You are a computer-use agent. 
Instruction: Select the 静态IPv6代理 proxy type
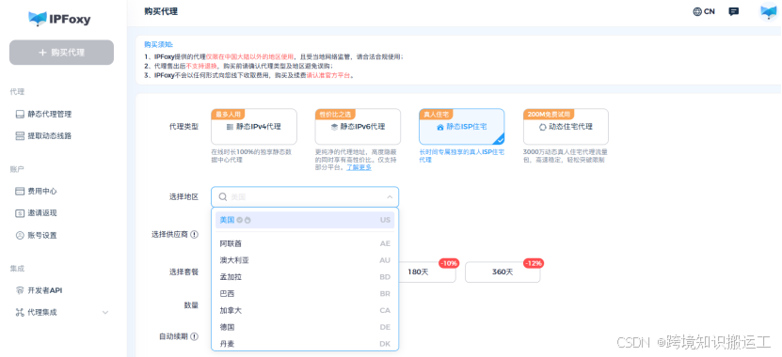tap(358, 127)
